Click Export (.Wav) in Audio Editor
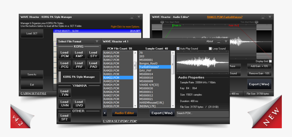Viewport: 292px width, 137px height. [259, 84]
